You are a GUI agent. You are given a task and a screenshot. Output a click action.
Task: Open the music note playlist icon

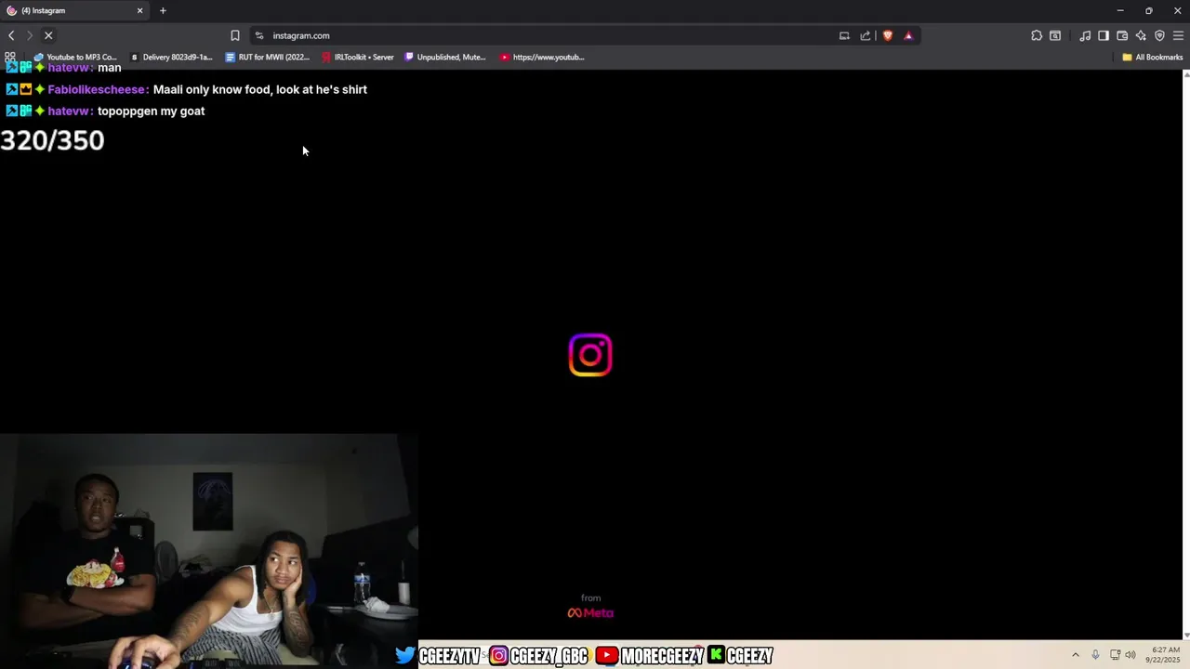click(x=1085, y=35)
